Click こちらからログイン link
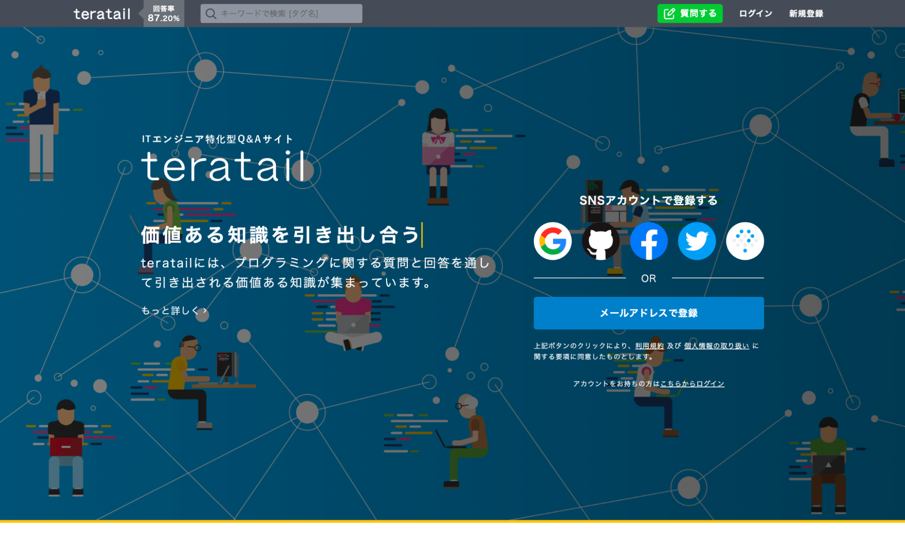The width and height of the screenshot is (905, 539). tap(692, 384)
